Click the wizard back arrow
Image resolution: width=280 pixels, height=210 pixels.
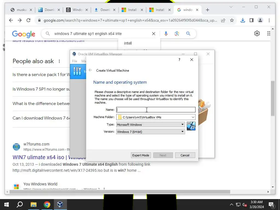(90, 70)
